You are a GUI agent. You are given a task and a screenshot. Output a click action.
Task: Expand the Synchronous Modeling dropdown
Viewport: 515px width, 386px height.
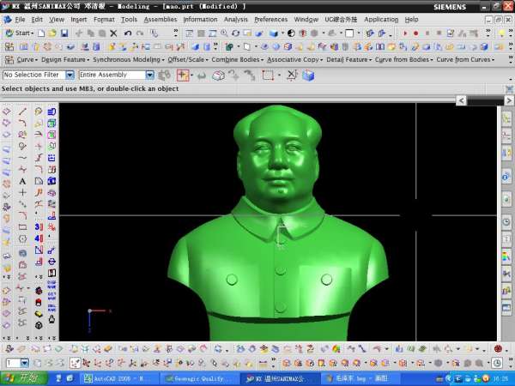(x=129, y=60)
